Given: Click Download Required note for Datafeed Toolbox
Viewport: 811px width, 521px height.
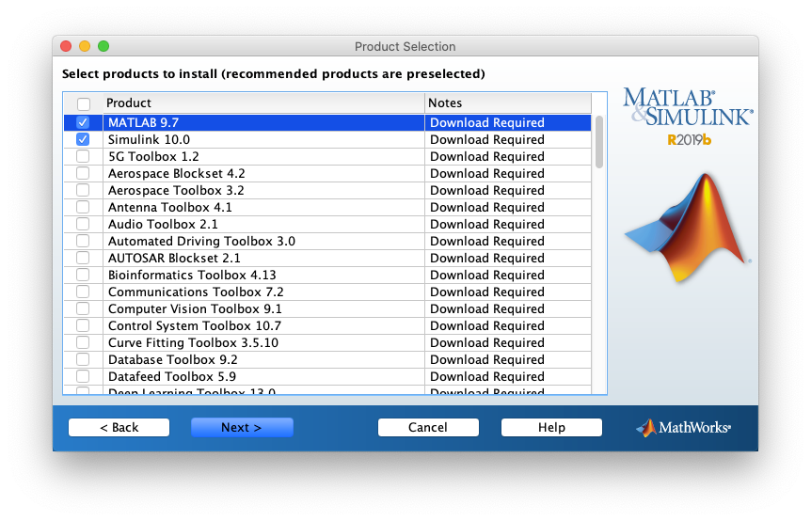Looking at the screenshot, I should pyautogui.click(x=487, y=376).
